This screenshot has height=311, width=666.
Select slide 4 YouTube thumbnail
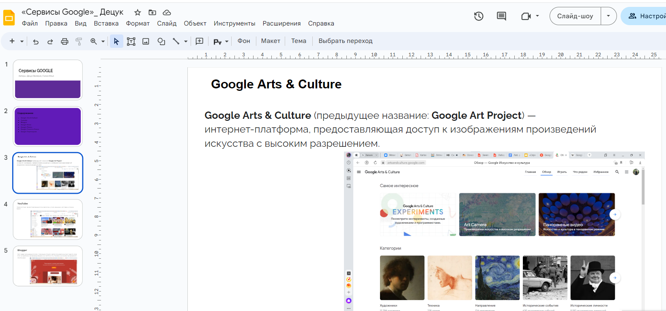(x=48, y=219)
